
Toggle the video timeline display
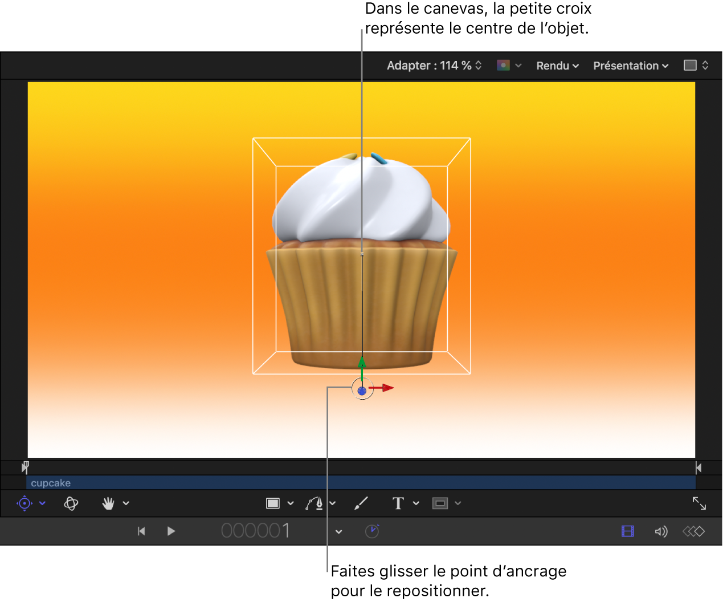pyautogui.click(x=627, y=531)
